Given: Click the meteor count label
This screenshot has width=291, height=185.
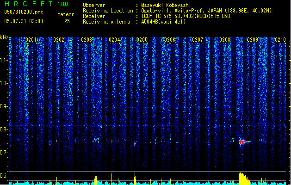Looking at the screenshot, I should click(66, 14).
